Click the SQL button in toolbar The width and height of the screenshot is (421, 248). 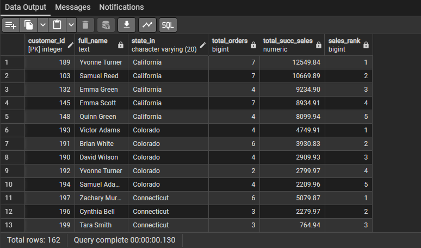pos(168,24)
